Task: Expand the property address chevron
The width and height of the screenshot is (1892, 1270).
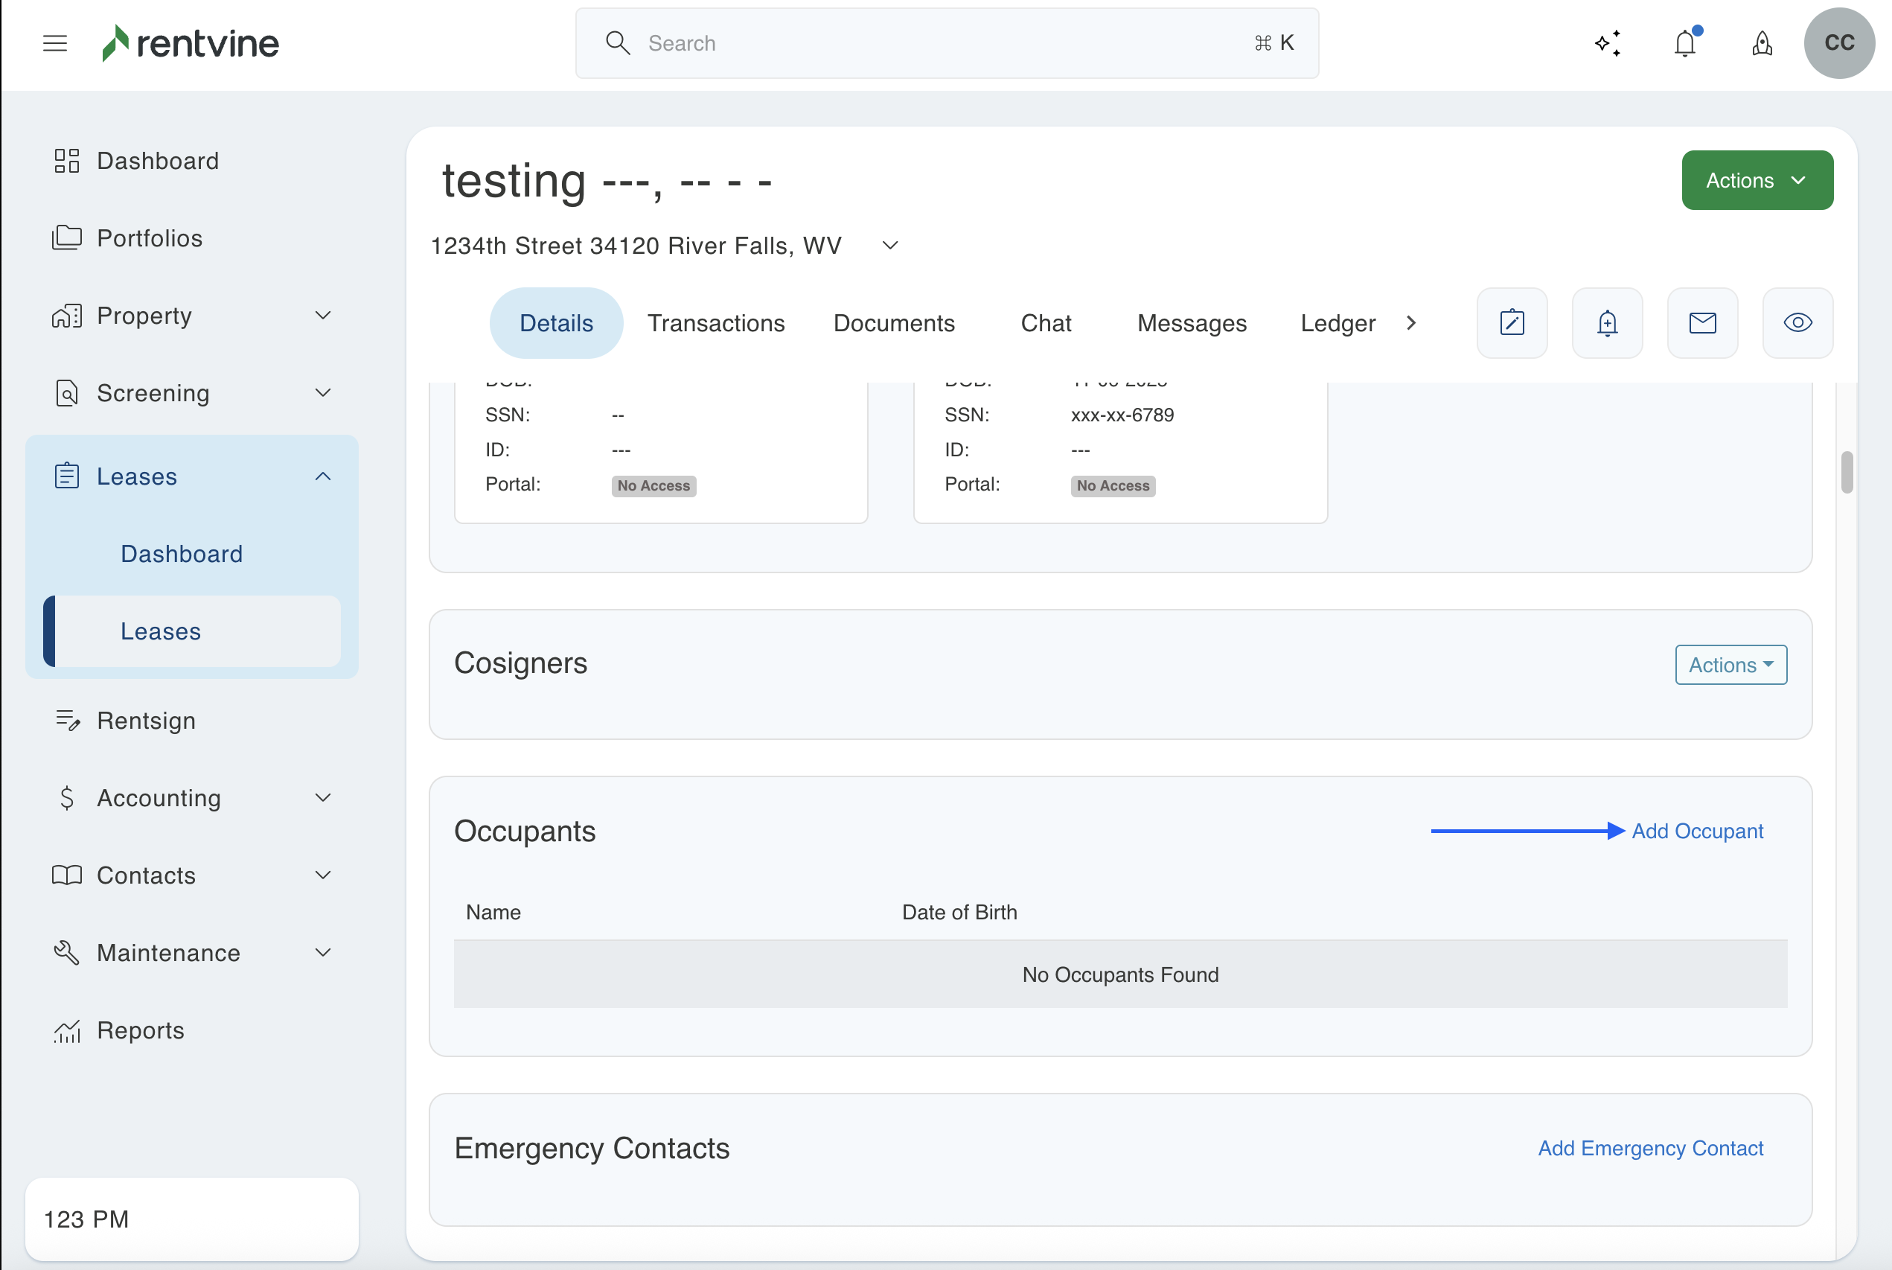Action: point(889,246)
